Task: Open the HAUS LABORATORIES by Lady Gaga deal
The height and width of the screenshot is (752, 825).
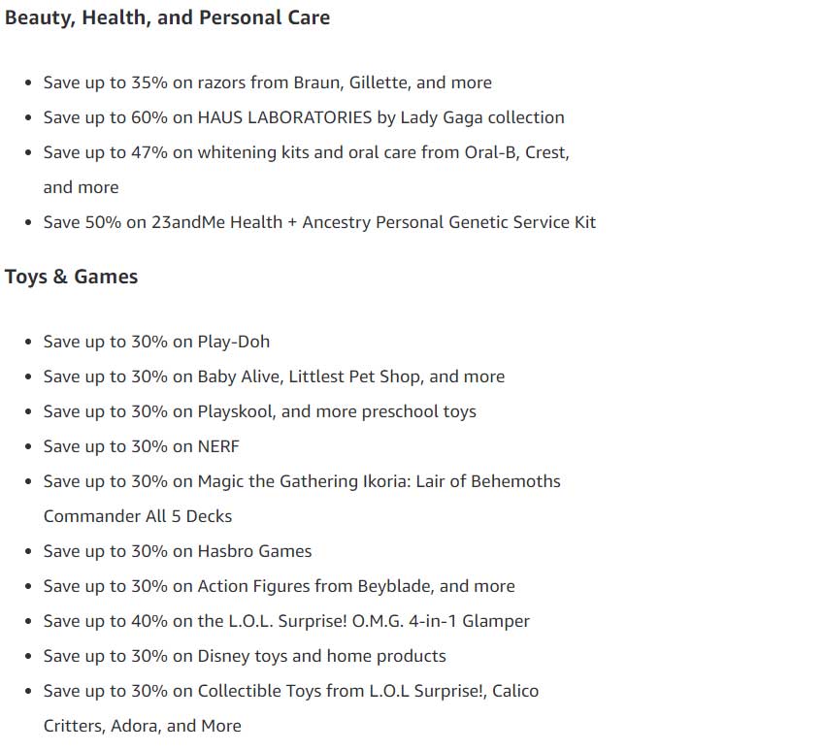Action: (304, 117)
